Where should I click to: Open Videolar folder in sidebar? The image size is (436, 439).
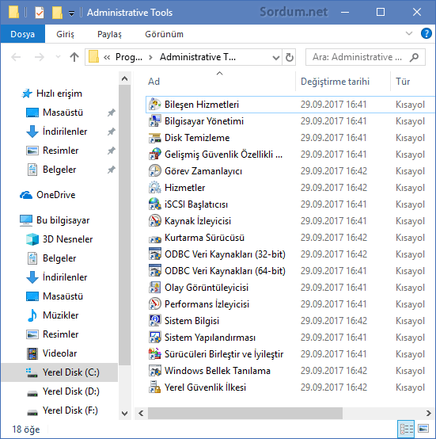51,353
